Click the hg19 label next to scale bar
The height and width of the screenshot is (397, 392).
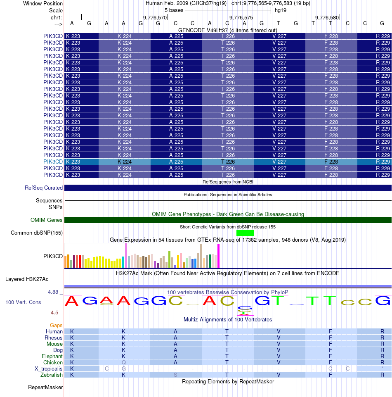[x=281, y=10]
